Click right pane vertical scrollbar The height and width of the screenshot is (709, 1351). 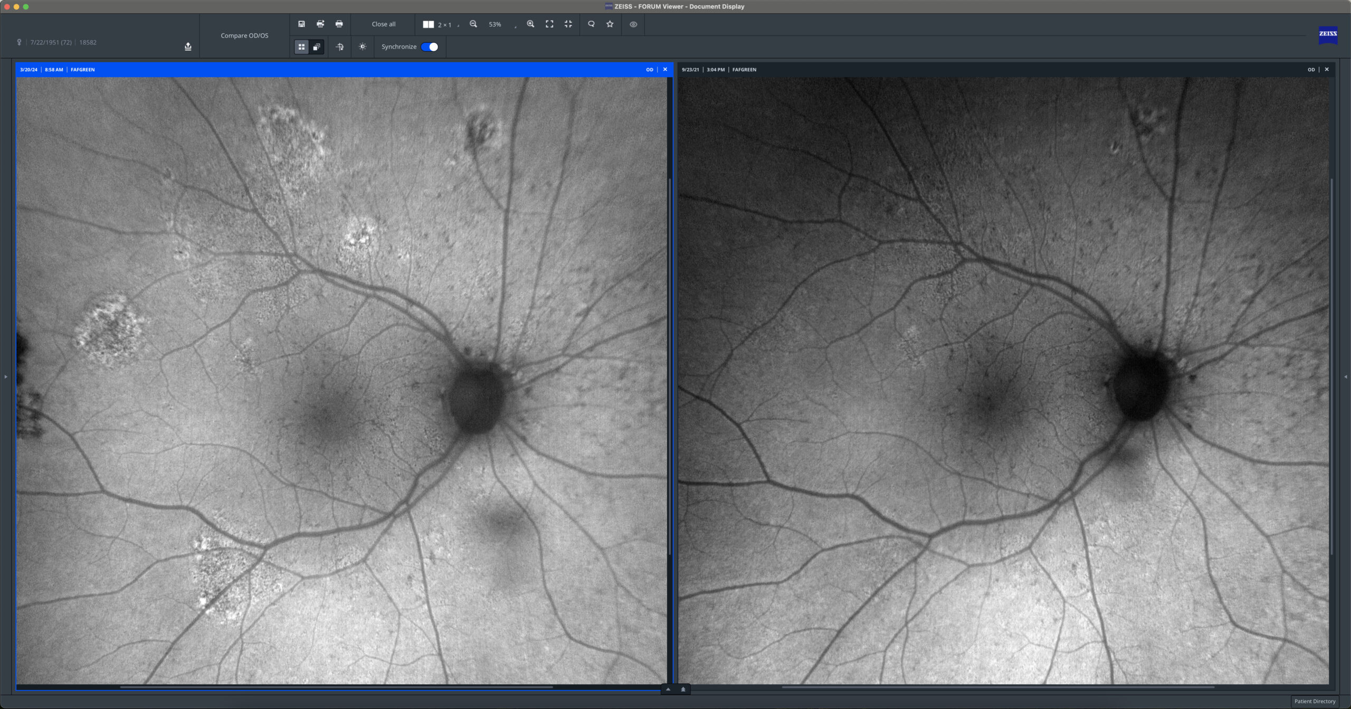pyautogui.click(x=1331, y=366)
